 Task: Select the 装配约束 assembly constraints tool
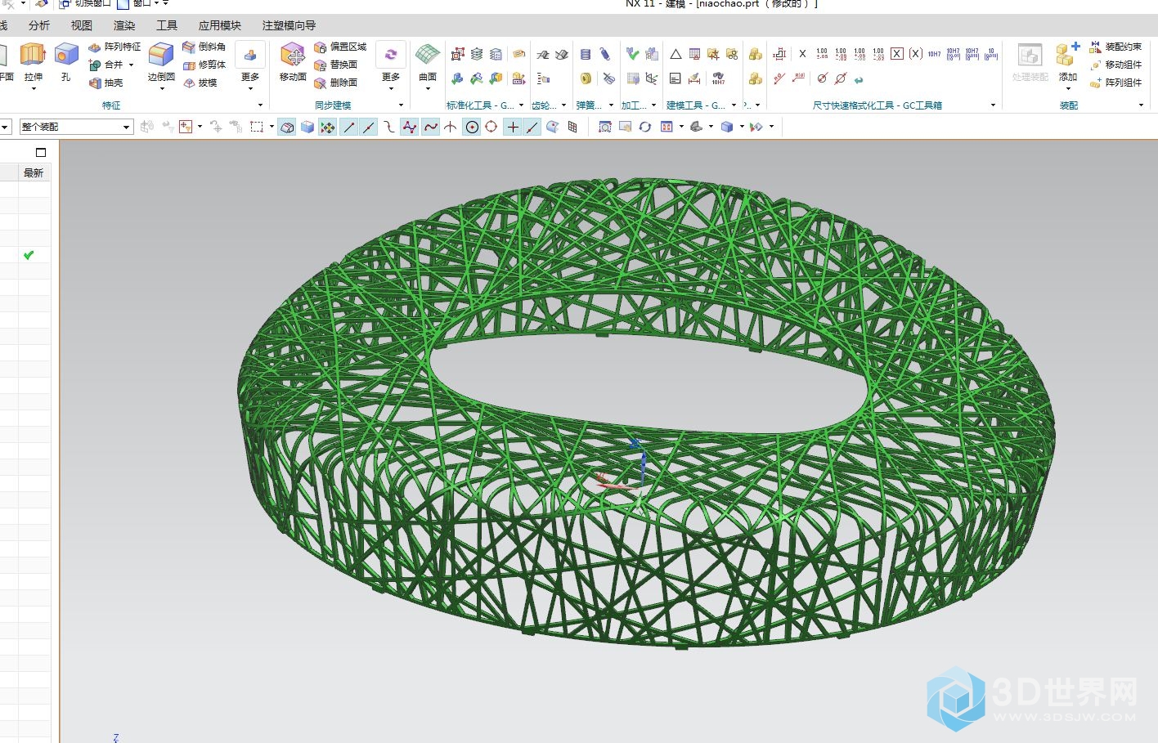tap(1115, 47)
